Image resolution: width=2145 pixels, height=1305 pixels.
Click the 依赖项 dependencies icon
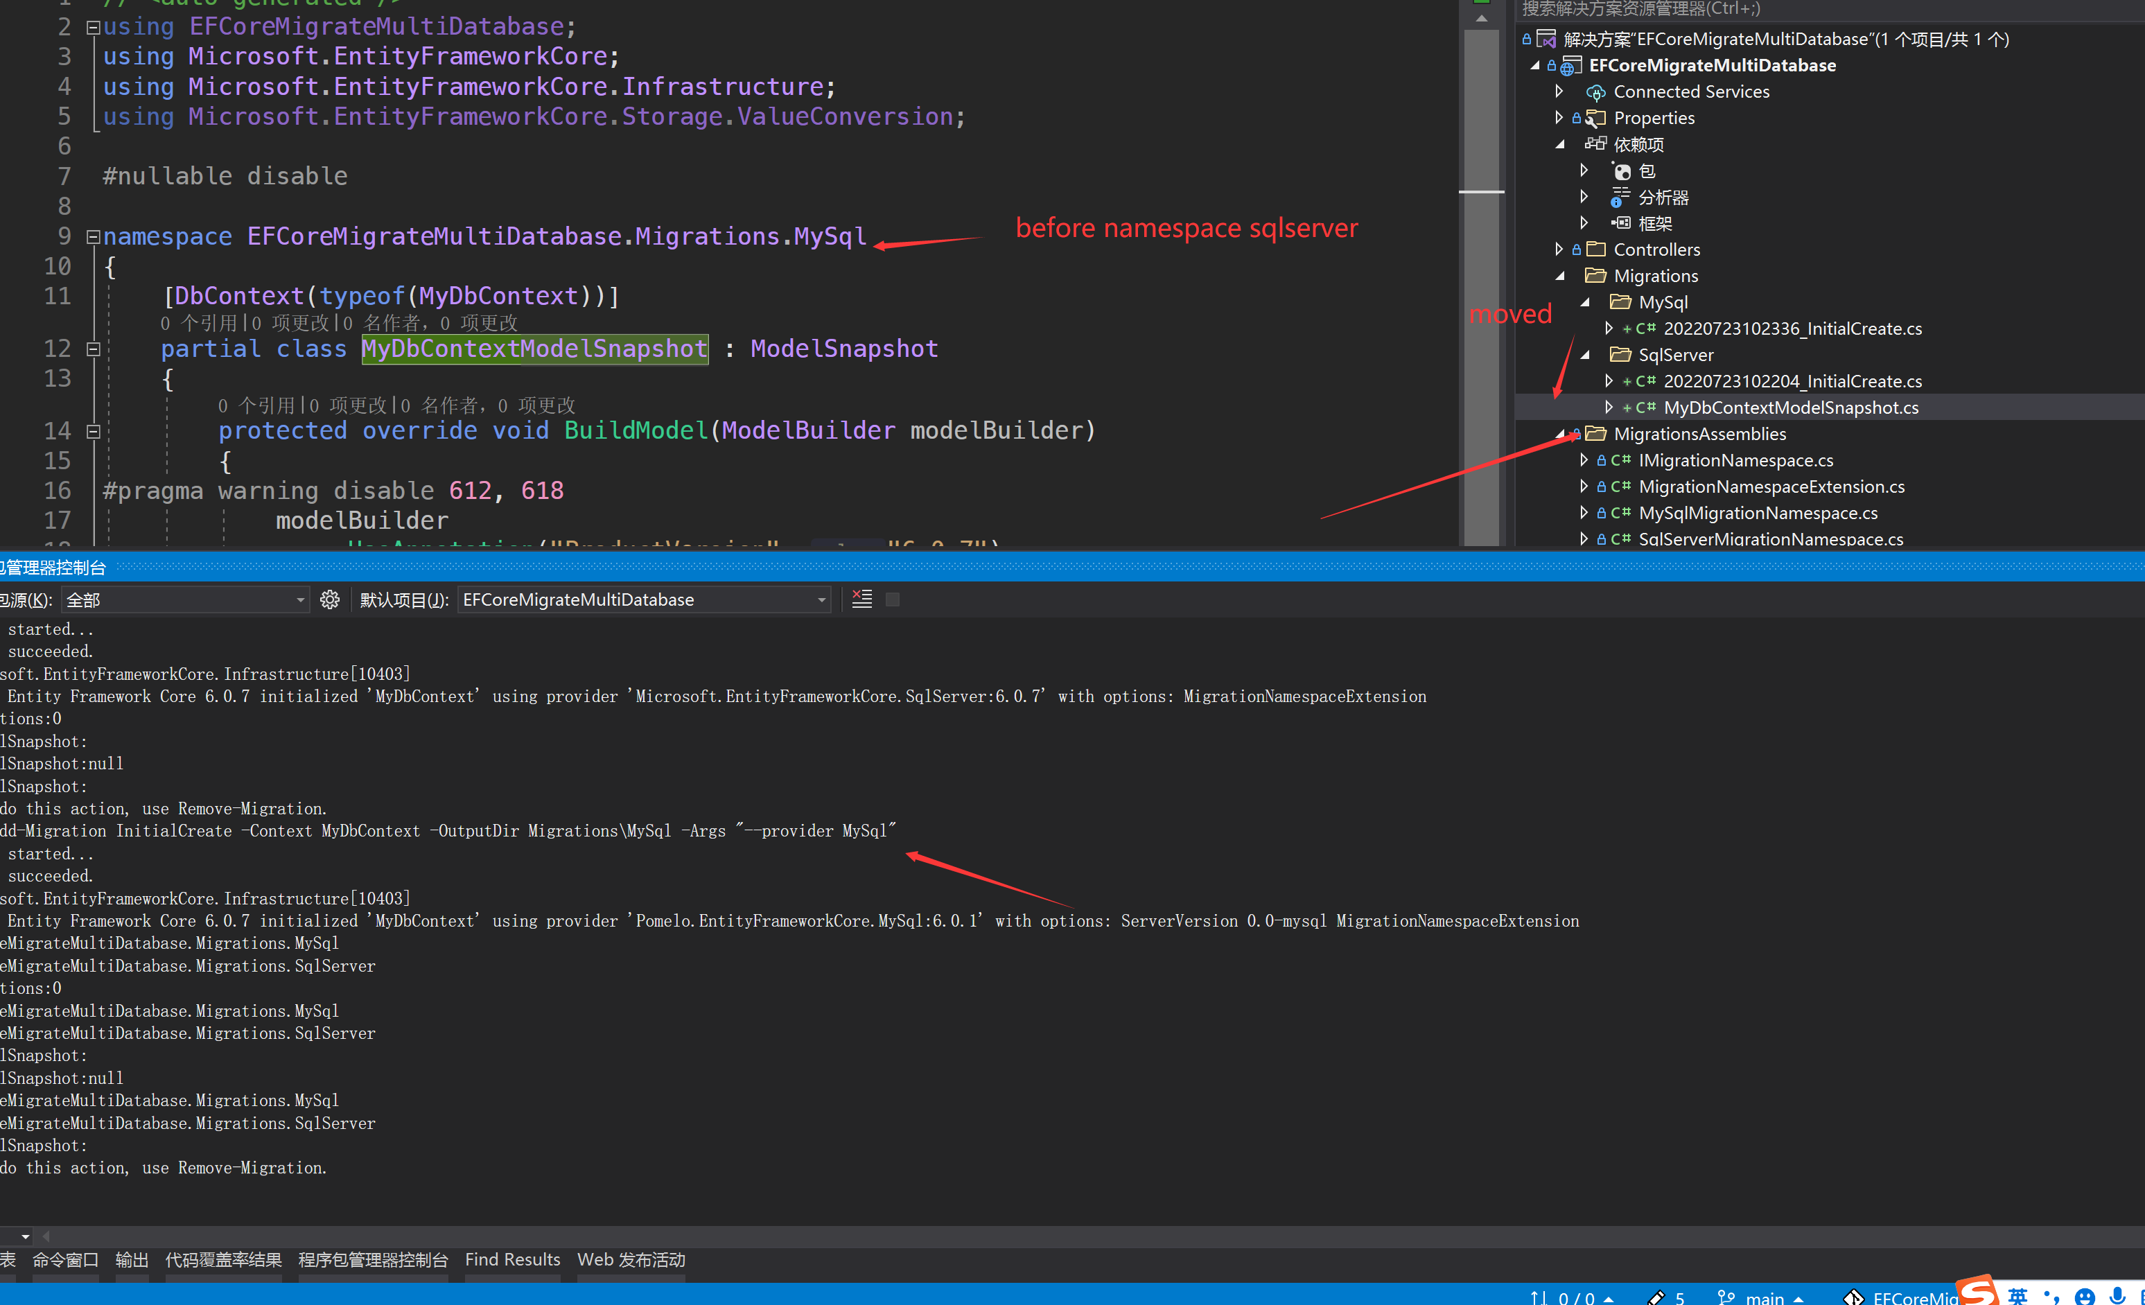coord(1595,145)
